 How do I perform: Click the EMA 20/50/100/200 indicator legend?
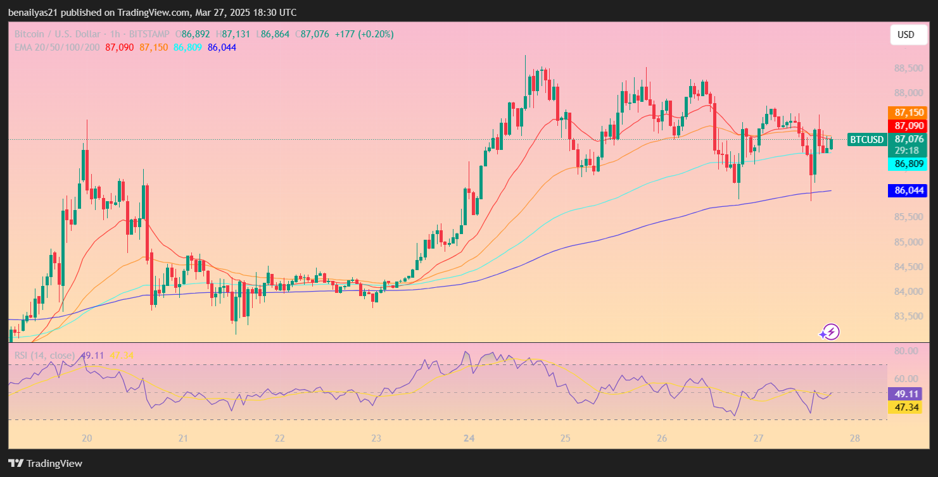(x=57, y=47)
